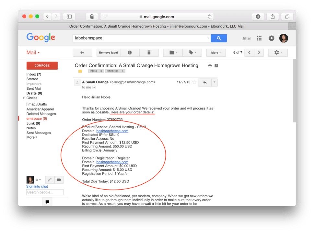Open the reply options dropdown arrow

(x=214, y=82)
